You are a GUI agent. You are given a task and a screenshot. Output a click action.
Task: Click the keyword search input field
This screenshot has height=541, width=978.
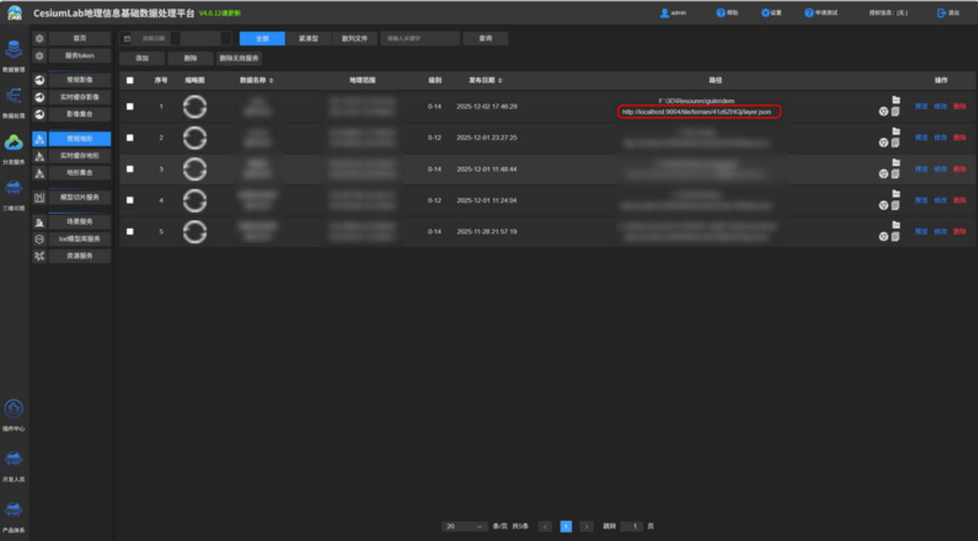click(x=420, y=39)
